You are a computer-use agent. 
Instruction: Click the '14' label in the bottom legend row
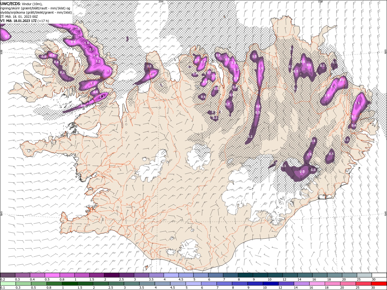296,288
